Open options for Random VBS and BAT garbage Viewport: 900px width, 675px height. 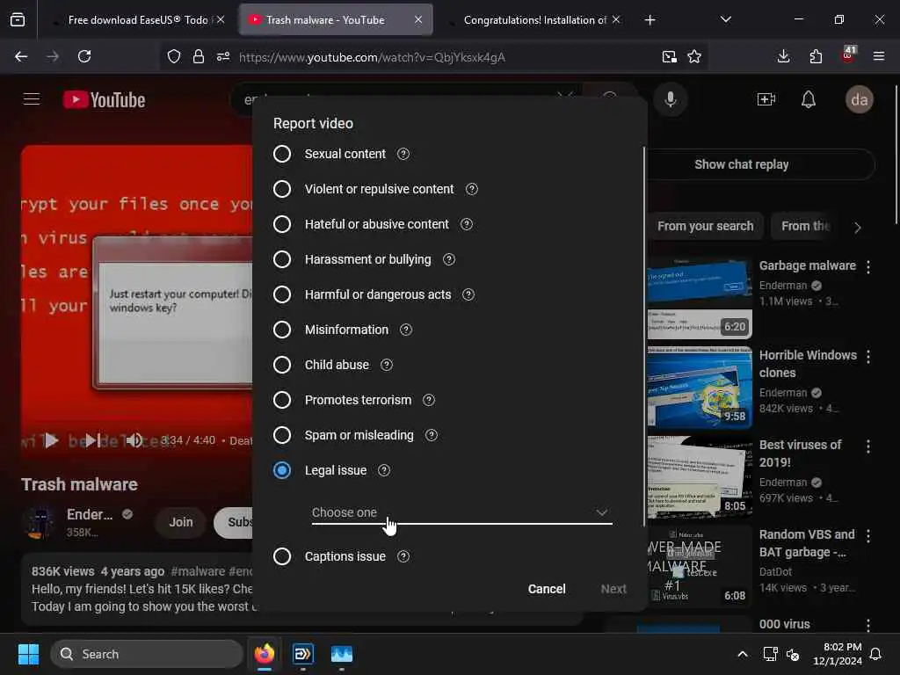click(868, 535)
